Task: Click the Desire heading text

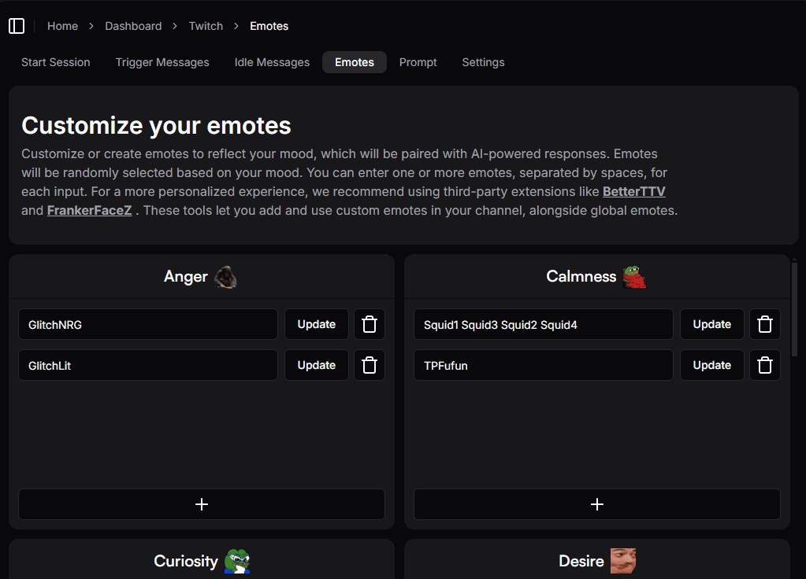Action: click(x=581, y=561)
